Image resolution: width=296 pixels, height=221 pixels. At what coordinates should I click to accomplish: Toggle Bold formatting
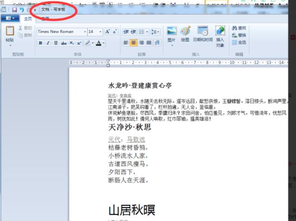pyautogui.click(x=41, y=43)
